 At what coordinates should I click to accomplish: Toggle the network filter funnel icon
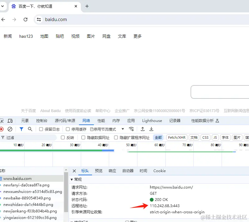tap(21, 129)
